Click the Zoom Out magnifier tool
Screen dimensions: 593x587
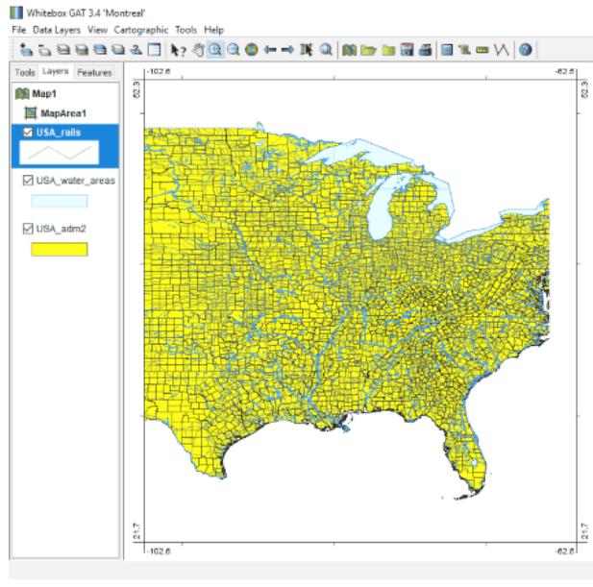233,47
